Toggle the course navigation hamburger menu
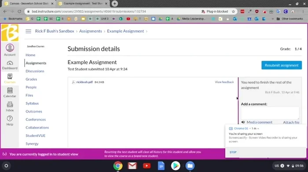 [28, 31]
